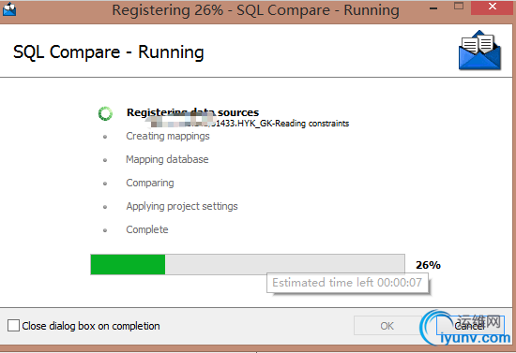The height and width of the screenshot is (353, 516).
Task: Select the Applying project settings step
Action: pyautogui.click(x=182, y=206)
